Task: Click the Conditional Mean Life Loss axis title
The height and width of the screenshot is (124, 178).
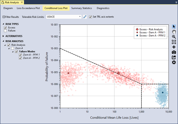Action: point(114,118)
